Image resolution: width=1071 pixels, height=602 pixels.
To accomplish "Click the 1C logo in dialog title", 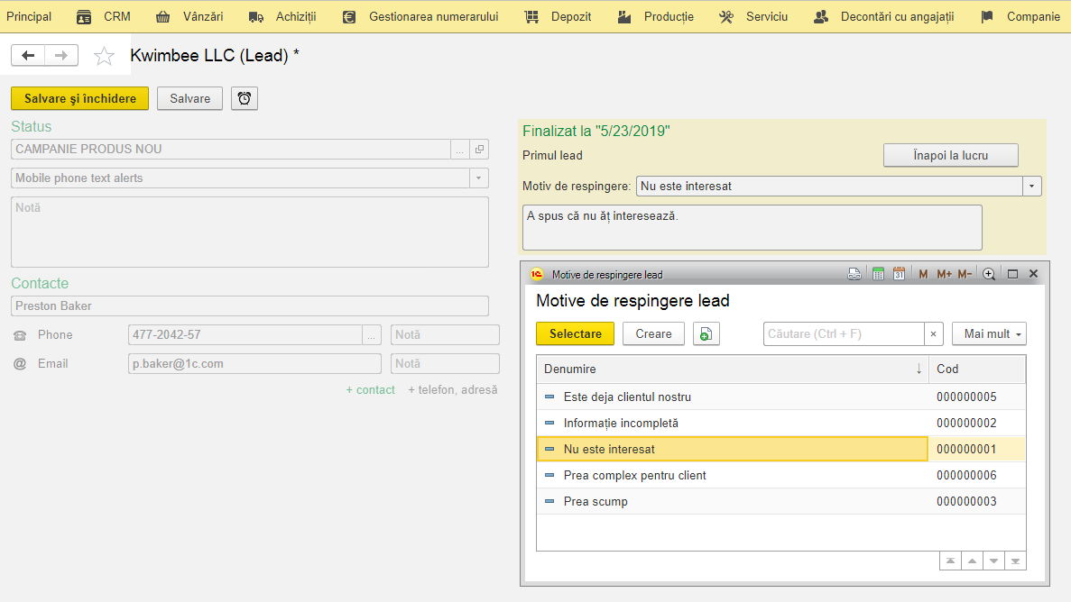I will [537, 274].
